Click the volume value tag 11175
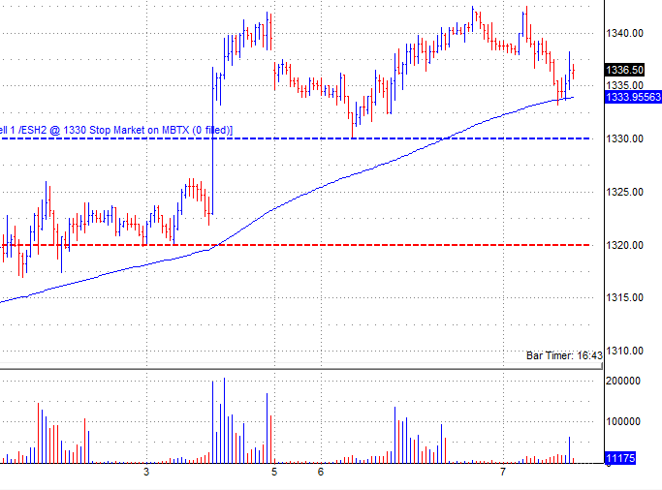 pyautogui.click(x=620, y=458)
